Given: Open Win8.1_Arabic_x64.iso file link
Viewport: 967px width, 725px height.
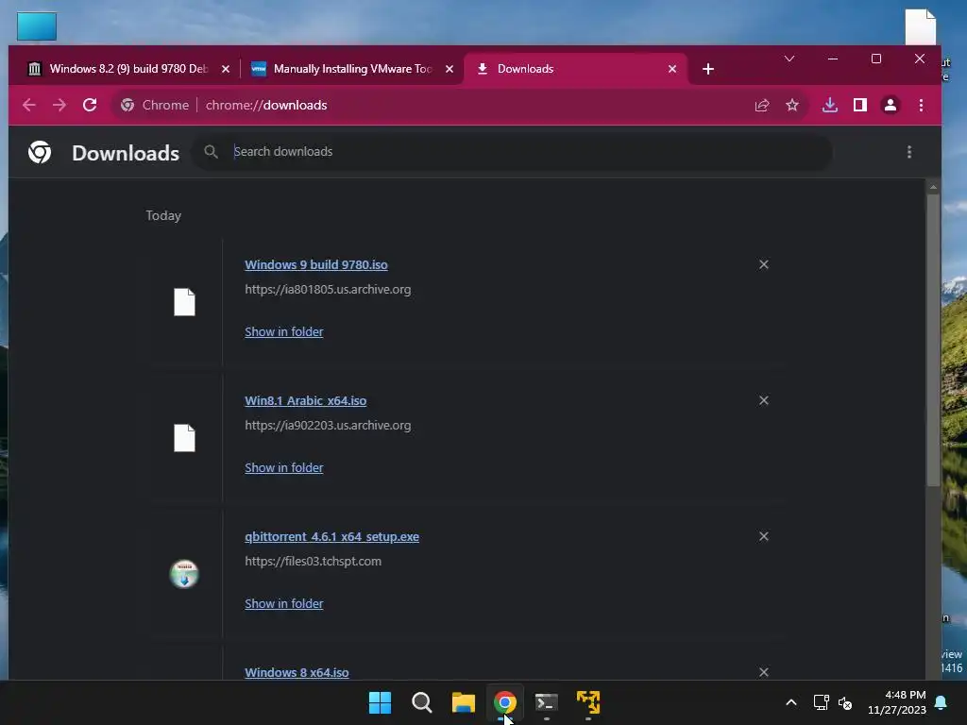Looking at the screenshot, I should 305,400.
